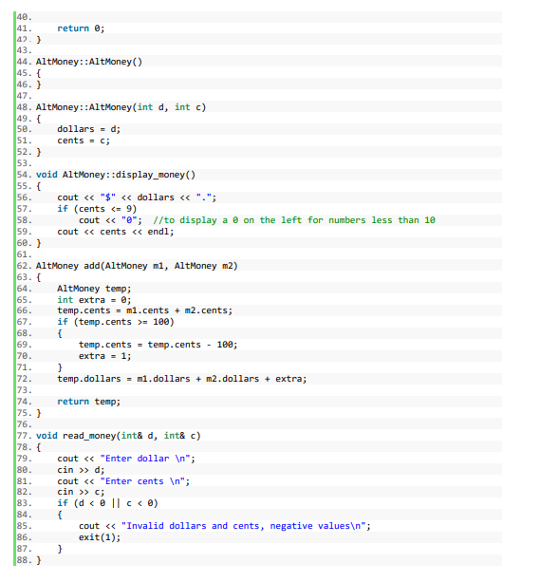Click the "Enter dollar \n" output line
Image resolution: width=540 pixels, height=582 pixels.
(x=126, y=459)
